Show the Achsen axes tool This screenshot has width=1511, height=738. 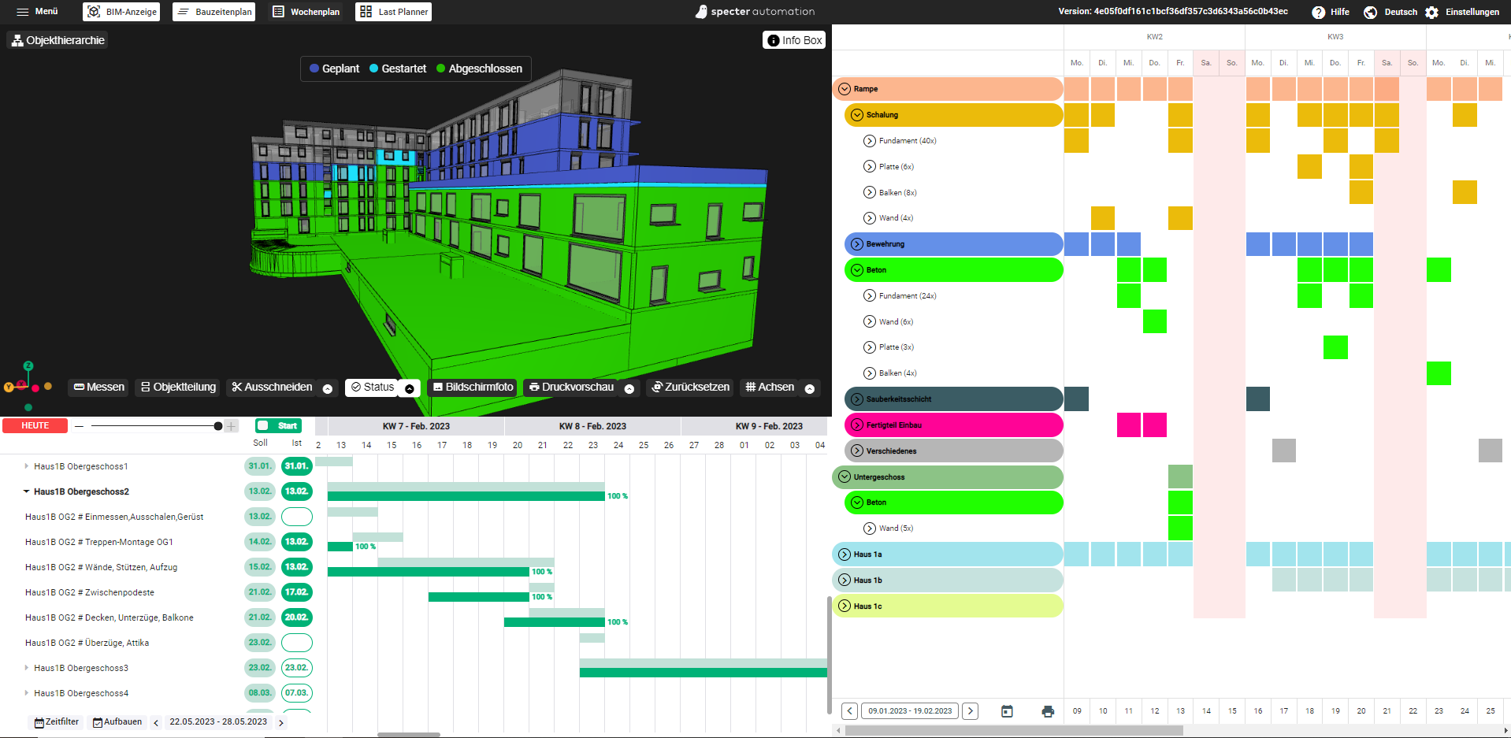coord(770,387)
